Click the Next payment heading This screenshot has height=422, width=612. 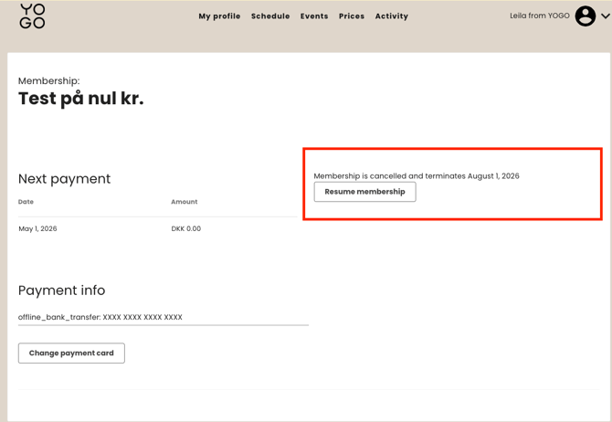(64, 179)
